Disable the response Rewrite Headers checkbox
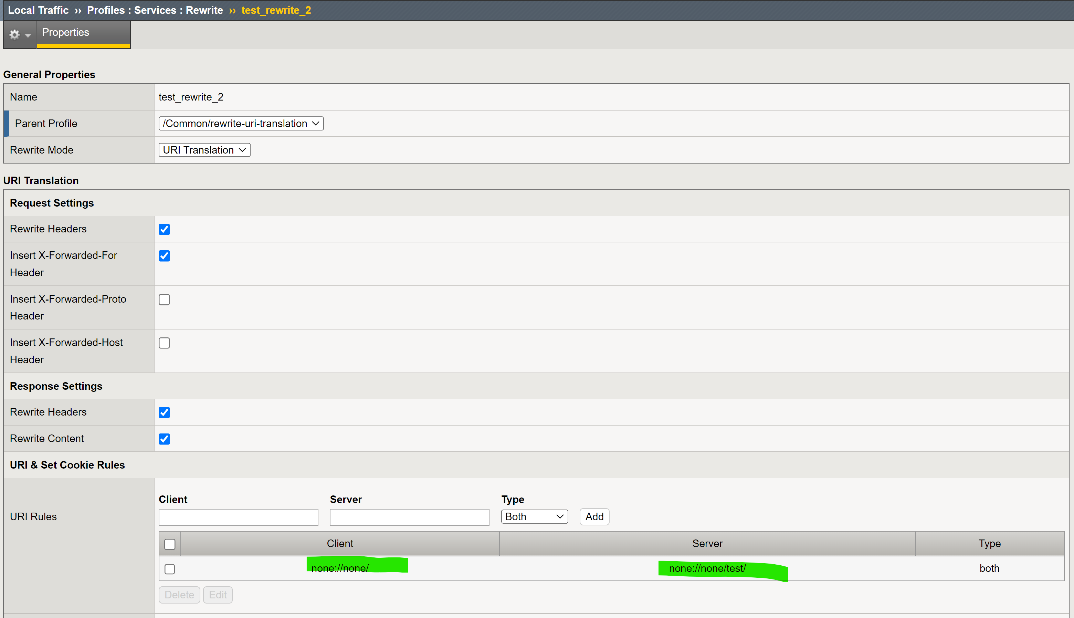This screenshot has height=618, width=1074. pos(164,412)
